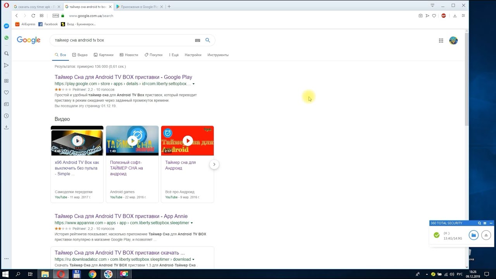Reload the current page

(33, 15)
